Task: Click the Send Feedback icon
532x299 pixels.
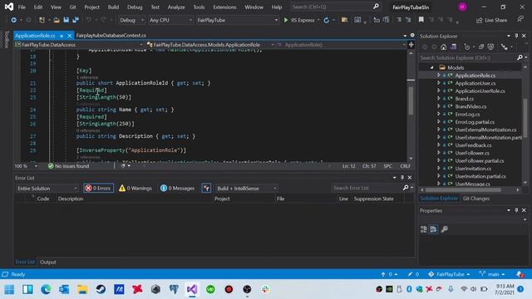Action: click(x=520, y=20)
